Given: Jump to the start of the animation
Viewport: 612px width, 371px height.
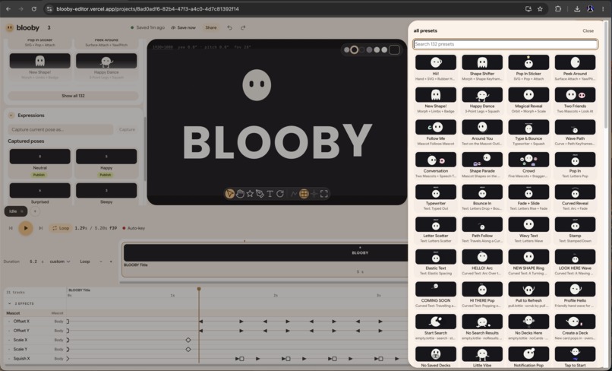Looking at the screenshot, I should 11,228.
